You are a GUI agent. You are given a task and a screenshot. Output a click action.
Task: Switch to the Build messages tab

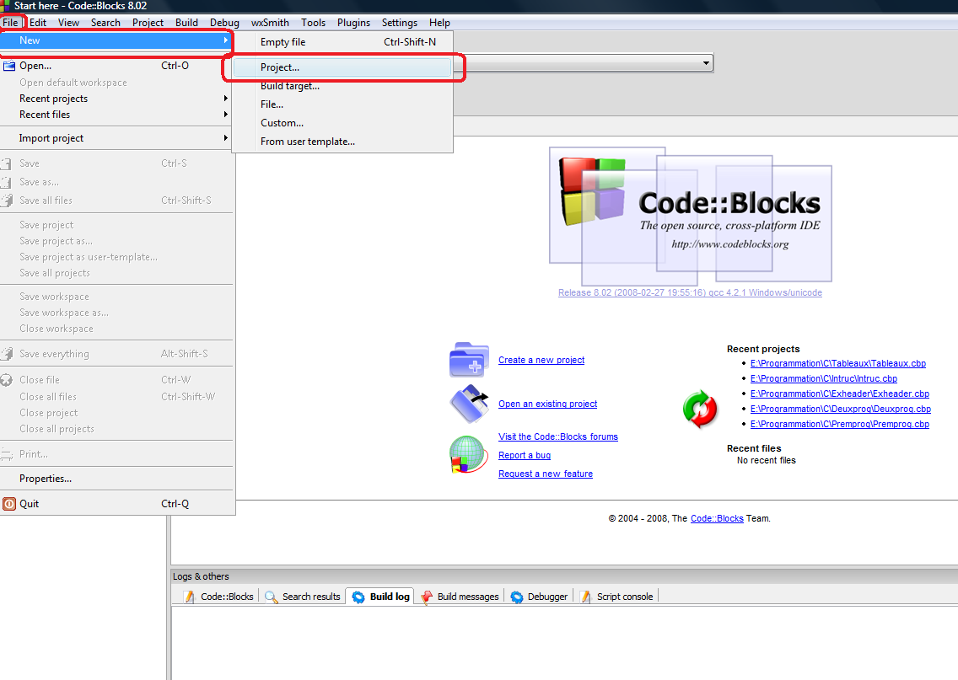pos(460,597)
